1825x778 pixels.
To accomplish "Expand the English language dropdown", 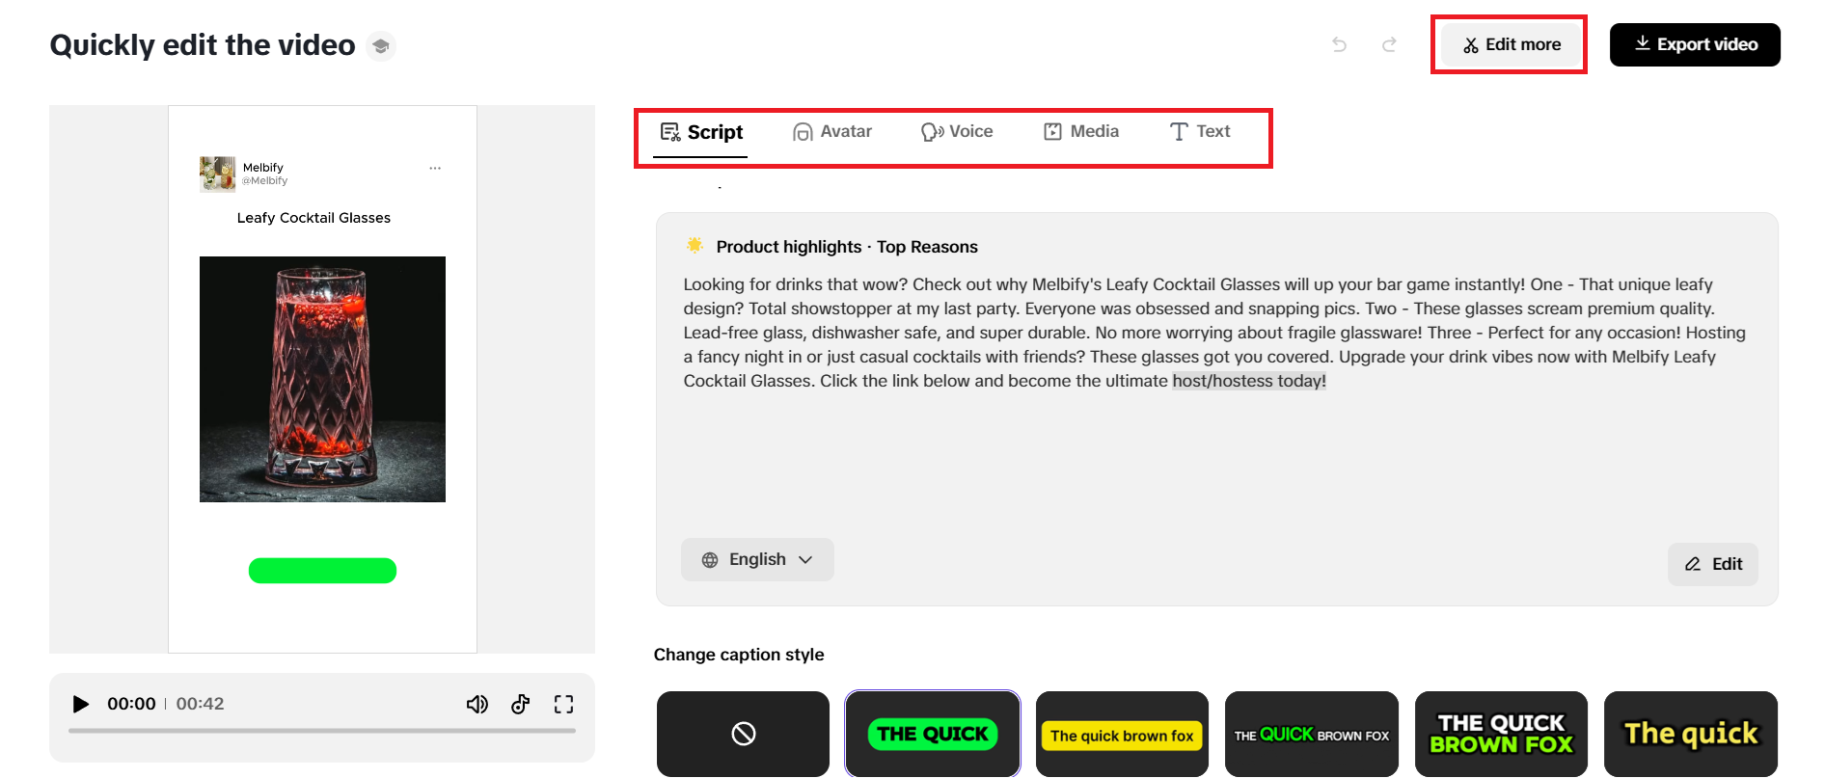I will click(x=757, y=559).
